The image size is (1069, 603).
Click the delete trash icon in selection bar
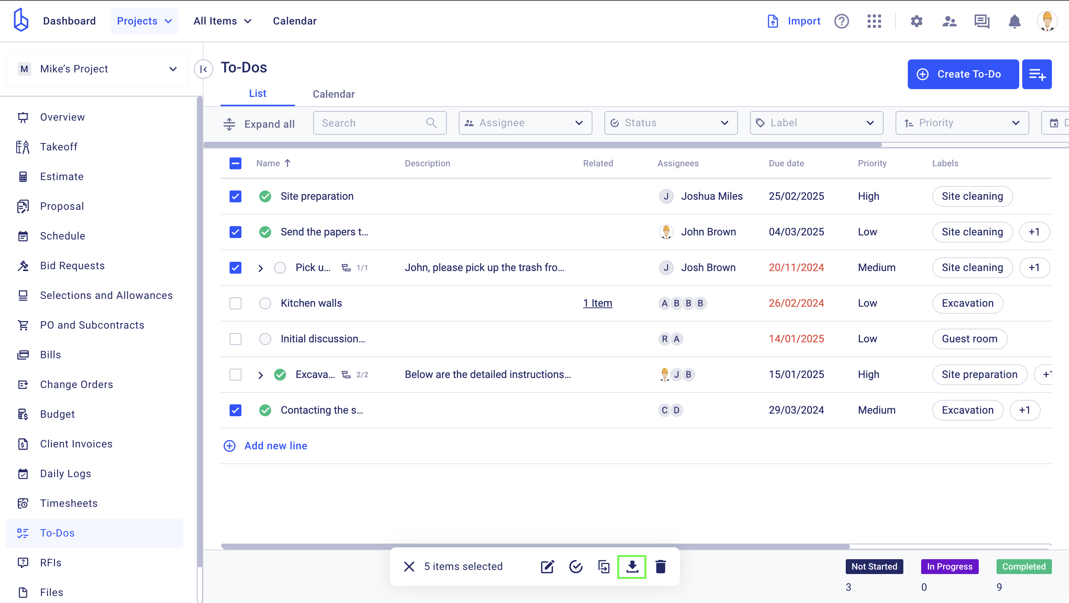click(660, 567)
